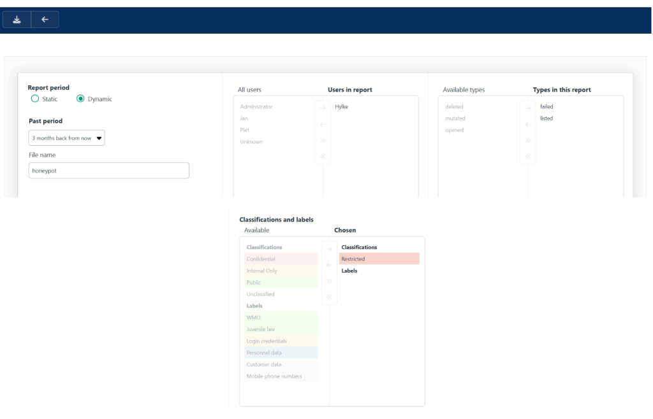Choose the Juvenile law label
Viewport: 653px width, 419px height.
pyautogui.click(x=281, y=329)
